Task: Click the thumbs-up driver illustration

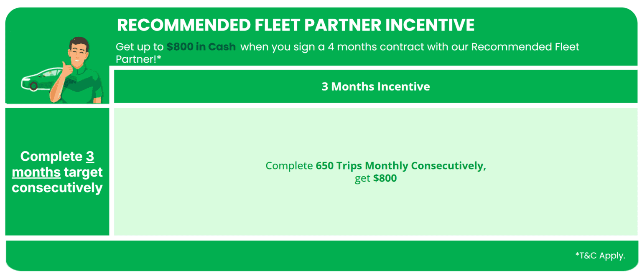Action: point(79,71)
